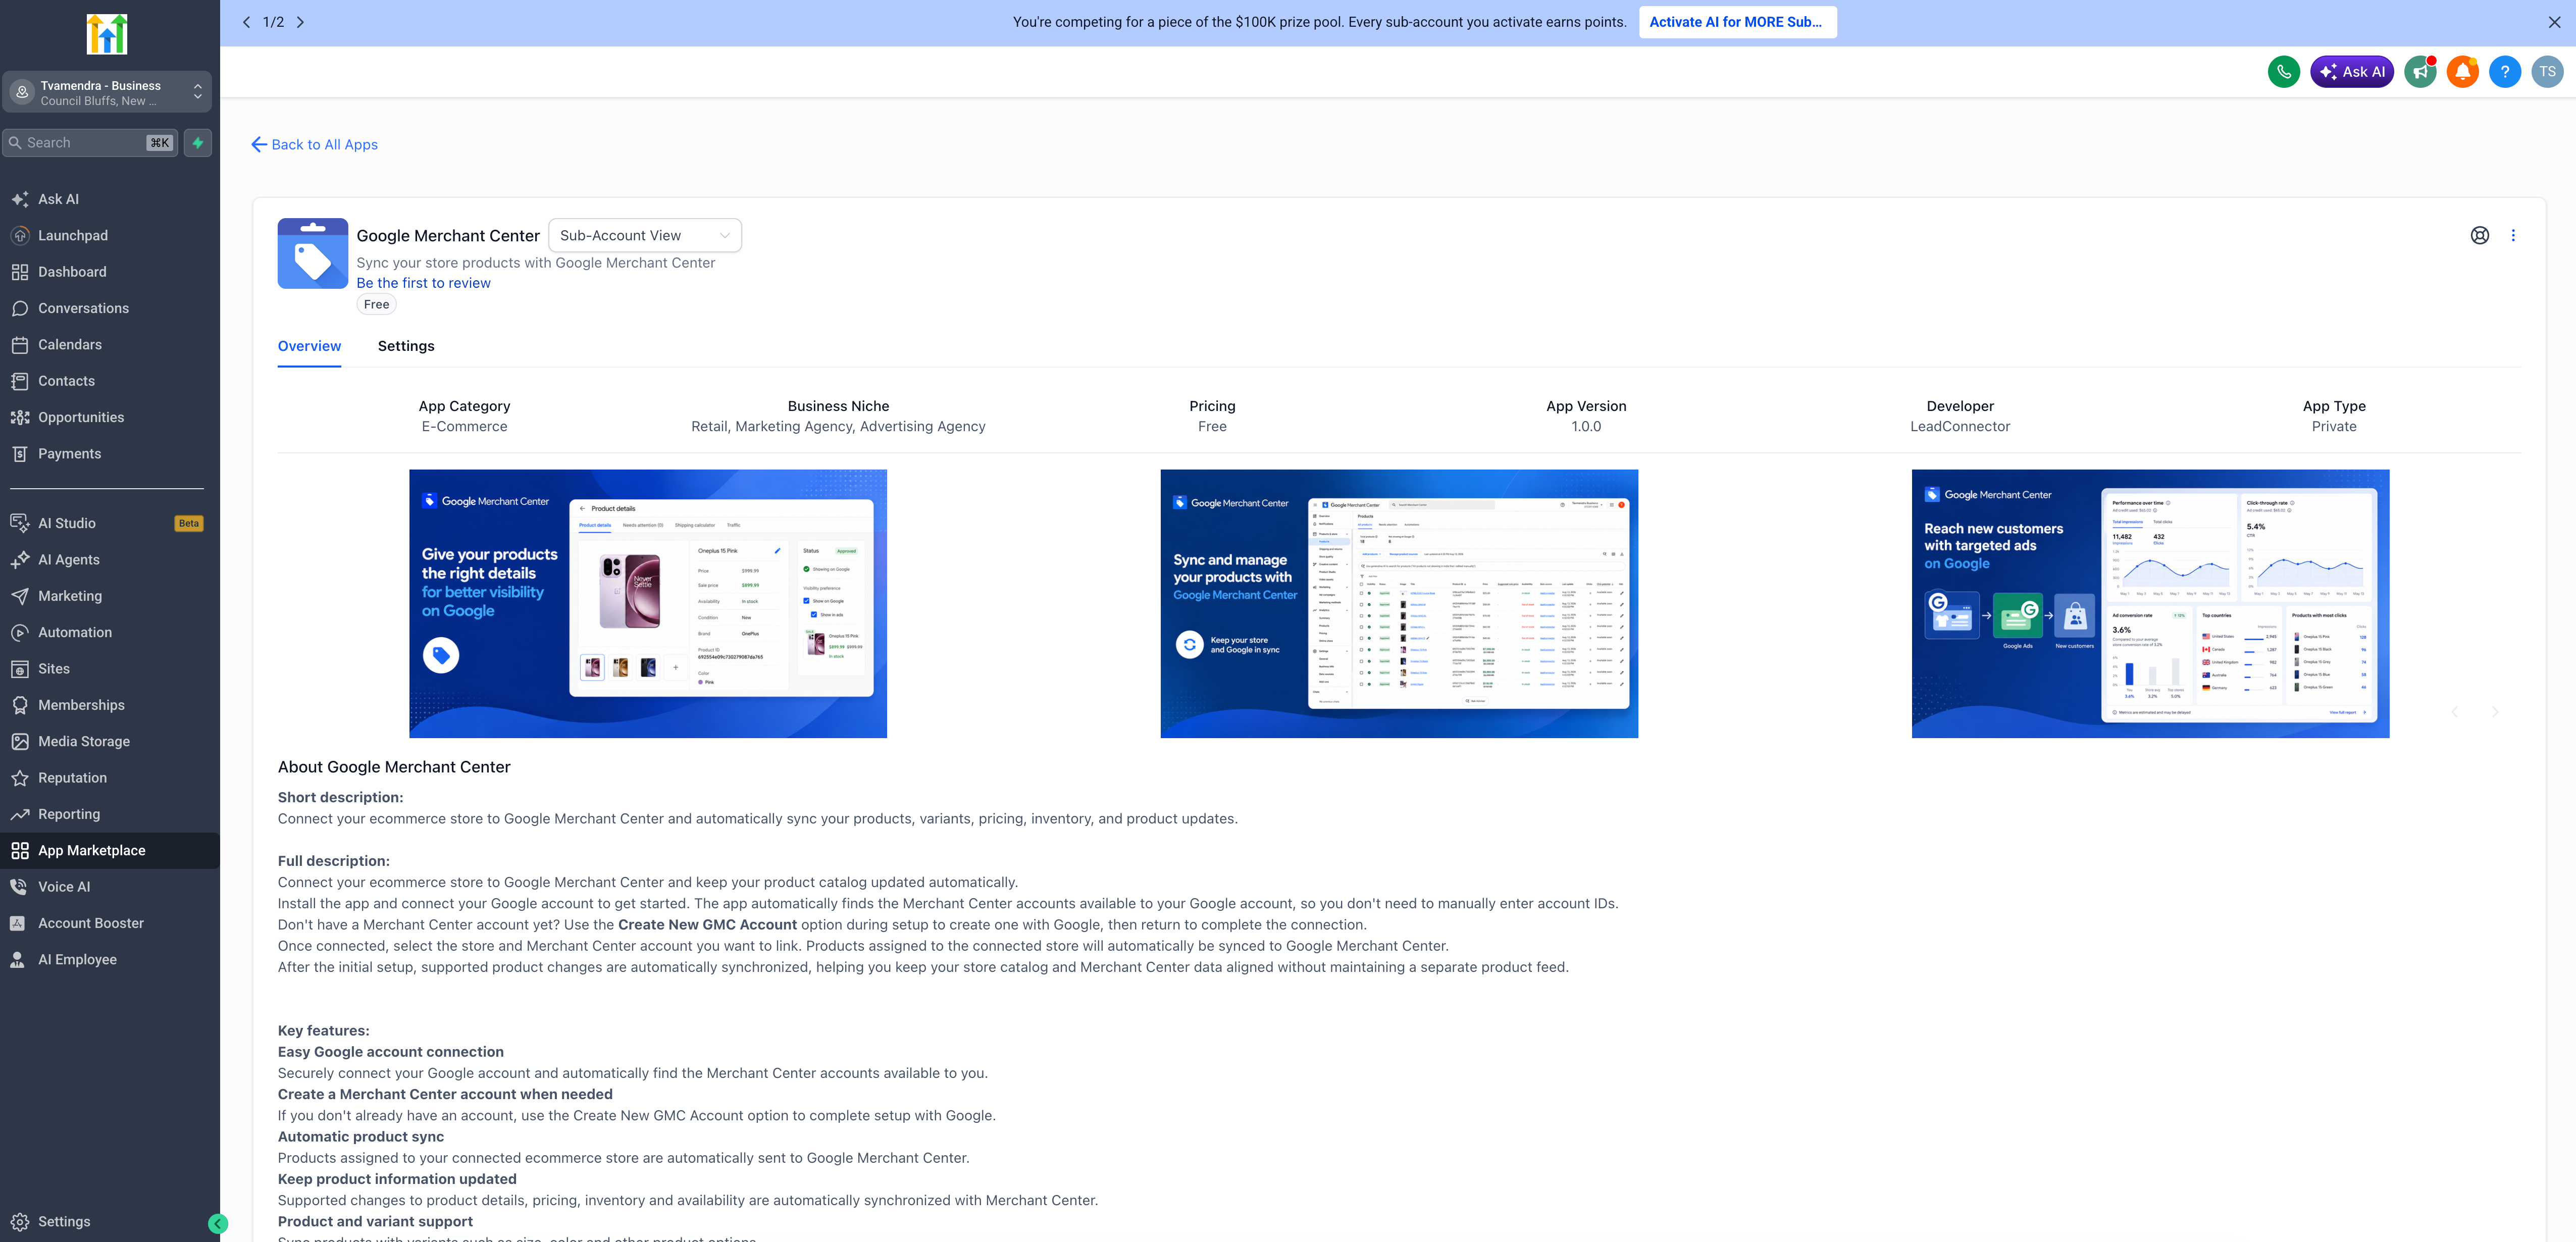
Task: Open Payments in the sidebar
Action: 110,454
